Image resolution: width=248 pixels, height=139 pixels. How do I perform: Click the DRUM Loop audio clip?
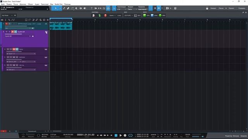pyautogui.click(x=61, y=26)
